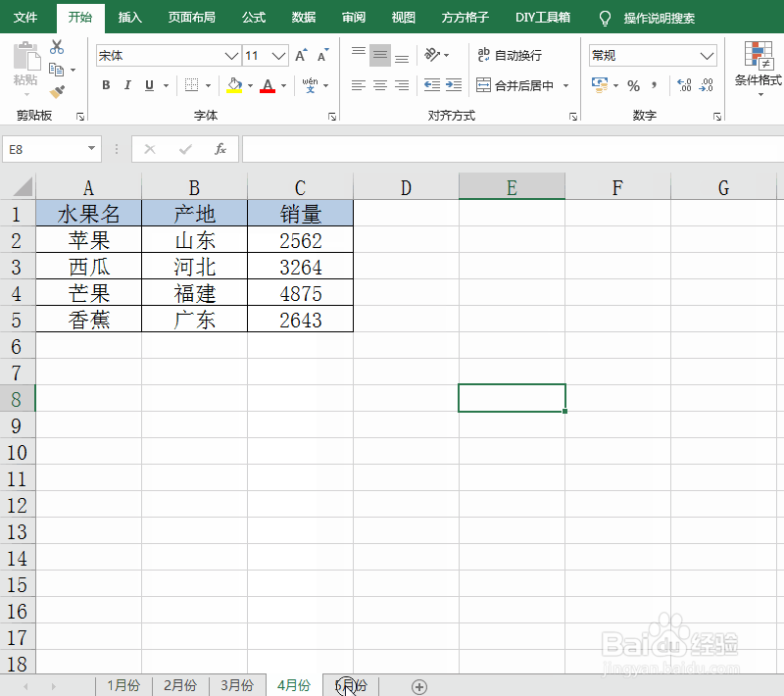Image resolution: width=784 pixels, height=696 pixels.
Task: Toggle Bold formatting
Action: coord(106,85)
